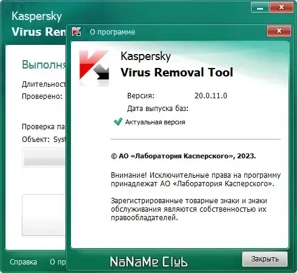297x273 pixels.
Task: Close the main Kaspersky window
Action: pyautogui.click(x=281, y=8)
